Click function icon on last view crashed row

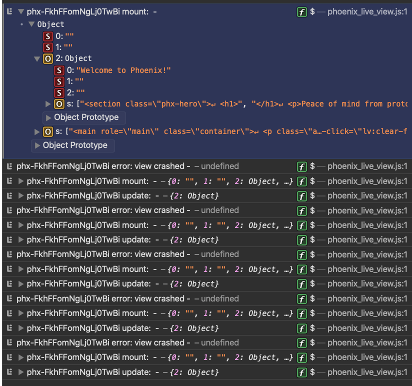point(302,343)
